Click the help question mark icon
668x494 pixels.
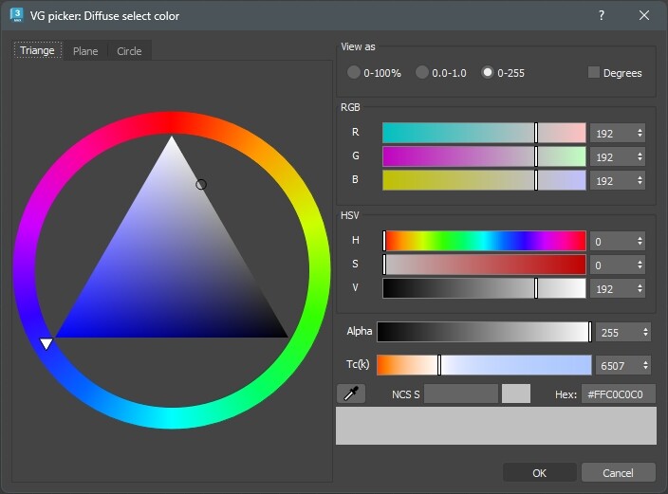coord(602,15)
